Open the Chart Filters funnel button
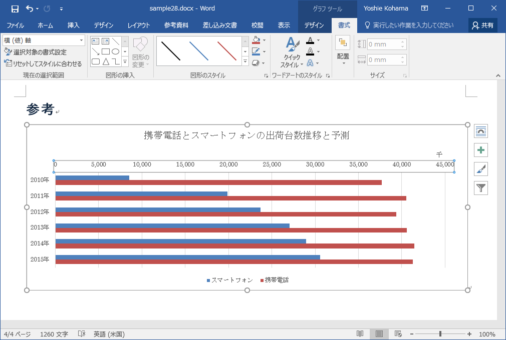This screenshot has width=506, height=340. pyautogui.click(x=481, y=188)
